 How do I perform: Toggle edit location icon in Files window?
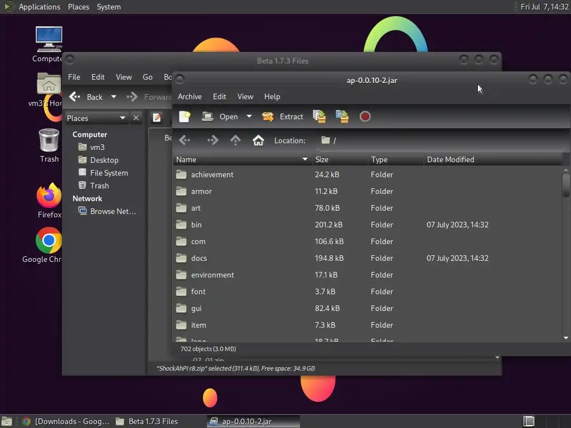pyautogui.click(x=157, y=118)
